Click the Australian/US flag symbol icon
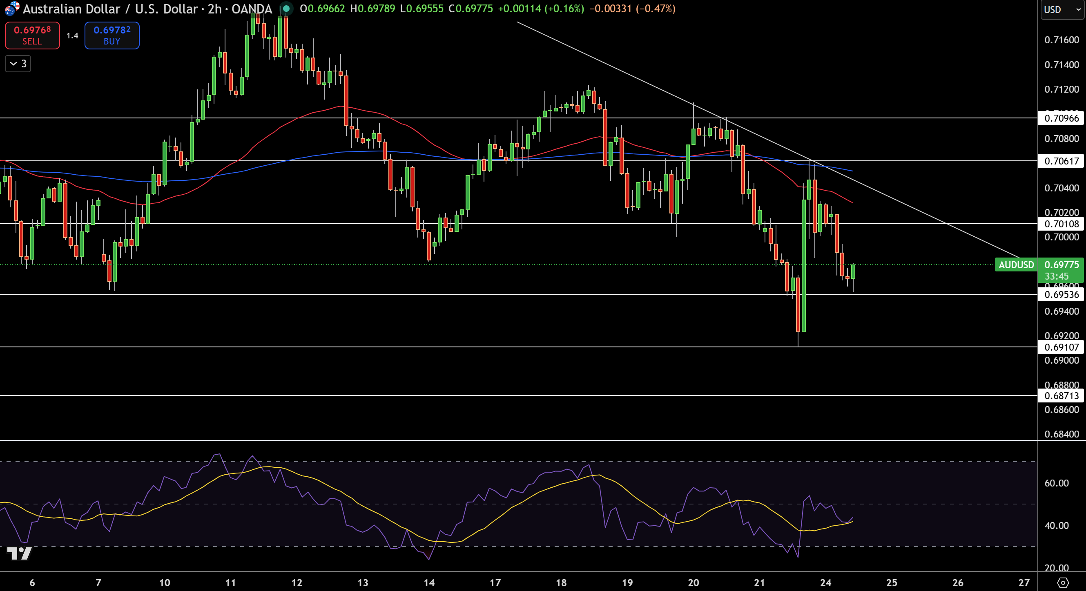The width and height of the screenshot is (1086, 591). [11, 9]
